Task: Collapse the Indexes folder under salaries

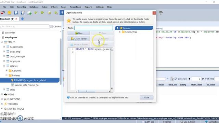Action: click(7, 75)
